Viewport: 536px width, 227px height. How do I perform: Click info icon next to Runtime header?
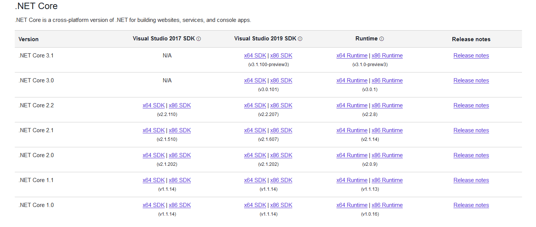(382, 39)
